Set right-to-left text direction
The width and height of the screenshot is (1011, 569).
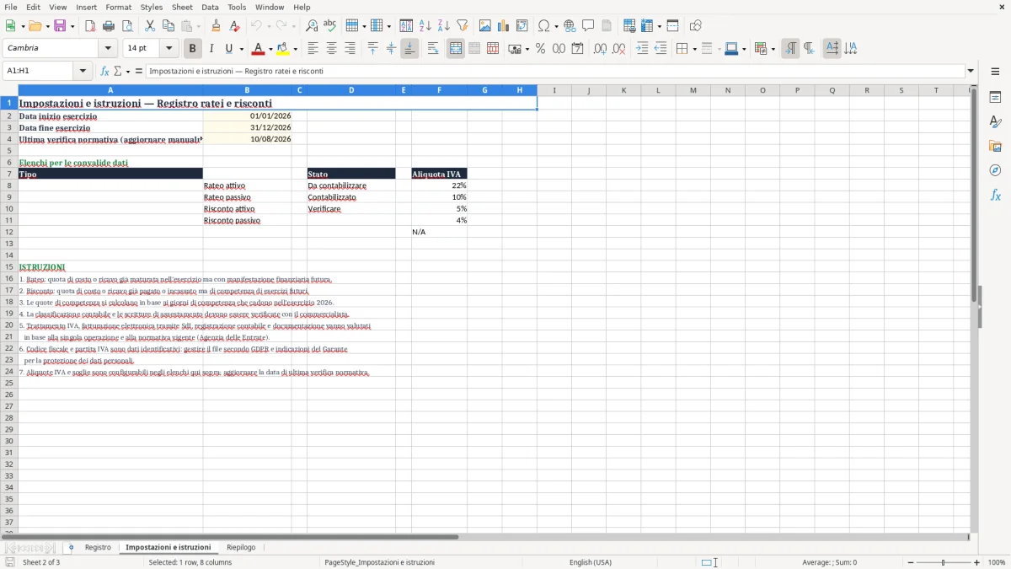(x=809, y=49)
